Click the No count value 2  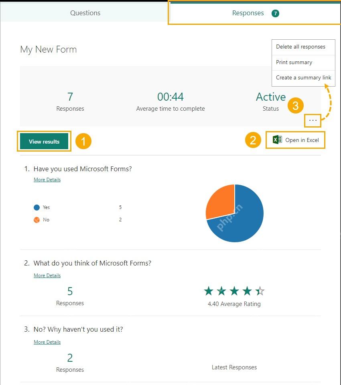(120, 219)
